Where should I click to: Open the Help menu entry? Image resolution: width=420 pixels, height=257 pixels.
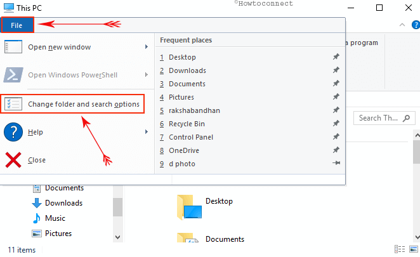click(77, 132)
